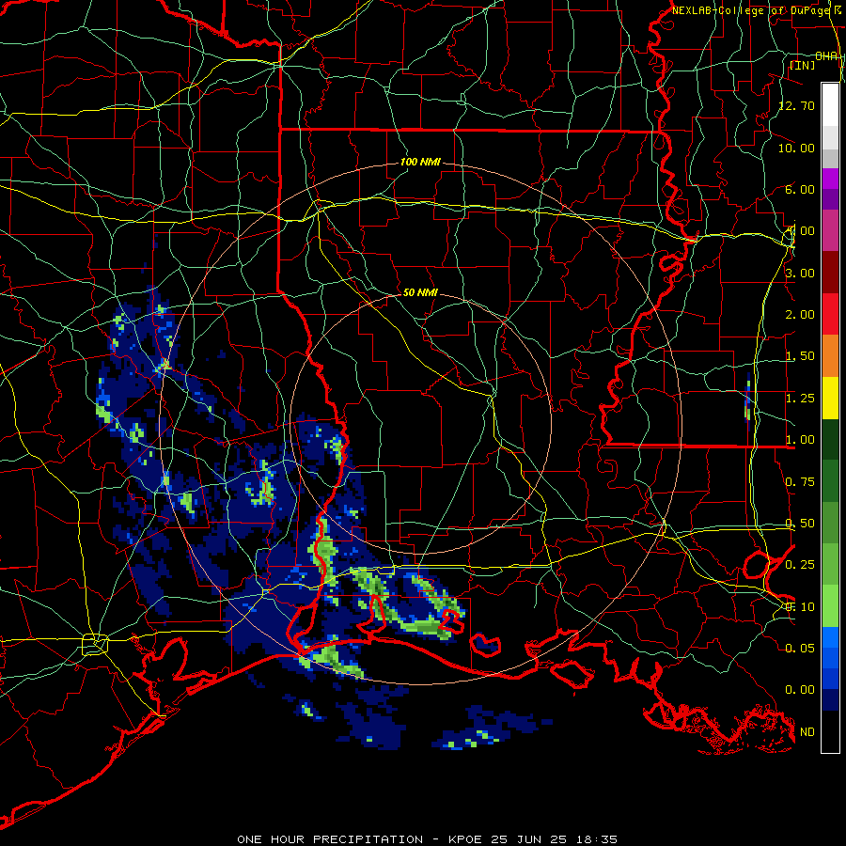Pick the dark red swatch beside 3.00
Viewport: 846px width, 846px height.
pos(830,273)
